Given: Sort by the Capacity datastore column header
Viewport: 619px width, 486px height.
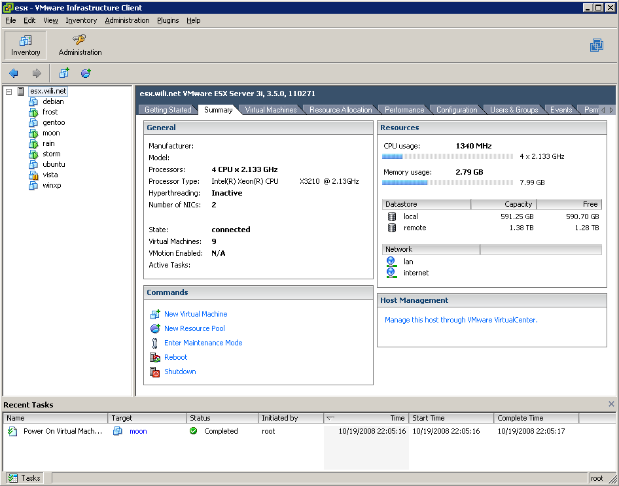Looking at the screenshot, I should [503, 204].
